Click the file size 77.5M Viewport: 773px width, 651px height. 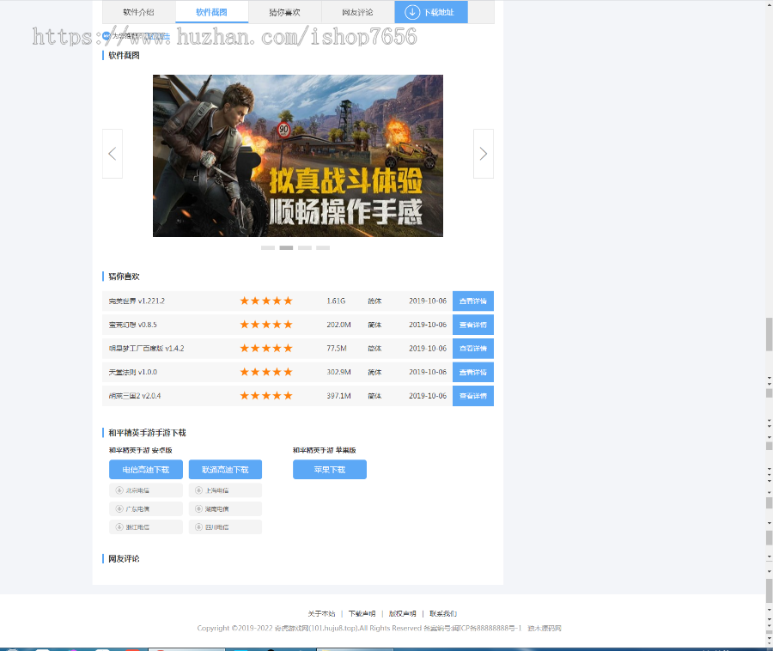(337, 349)
